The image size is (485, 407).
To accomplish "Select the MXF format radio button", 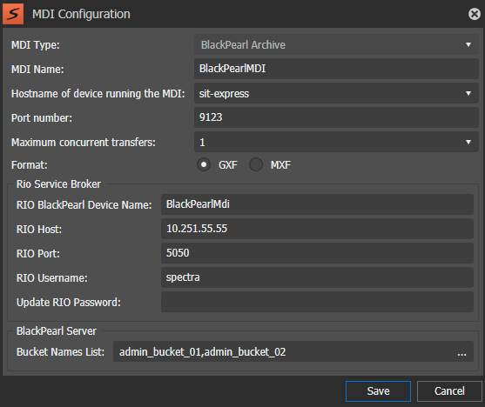I will (x=256, y=164).
